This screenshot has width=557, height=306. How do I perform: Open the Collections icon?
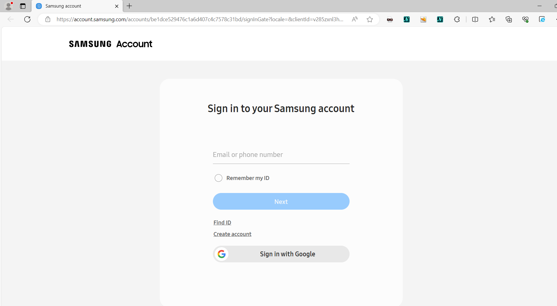pyautogui.click(x=509, y=19)
